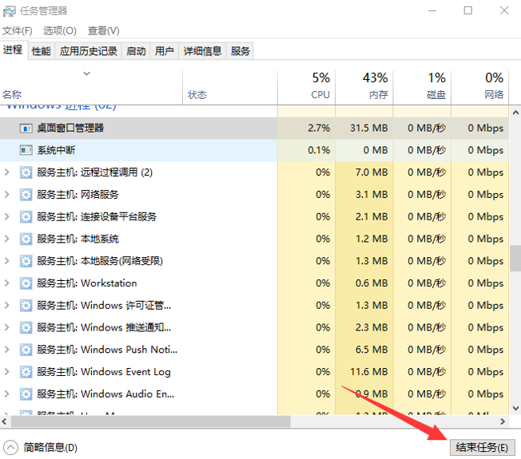Click gear icon of 服务主机: Windows Event Log

[x=26, y=372]
